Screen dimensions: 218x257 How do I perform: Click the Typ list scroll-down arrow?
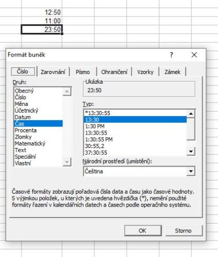coord(191,151)
